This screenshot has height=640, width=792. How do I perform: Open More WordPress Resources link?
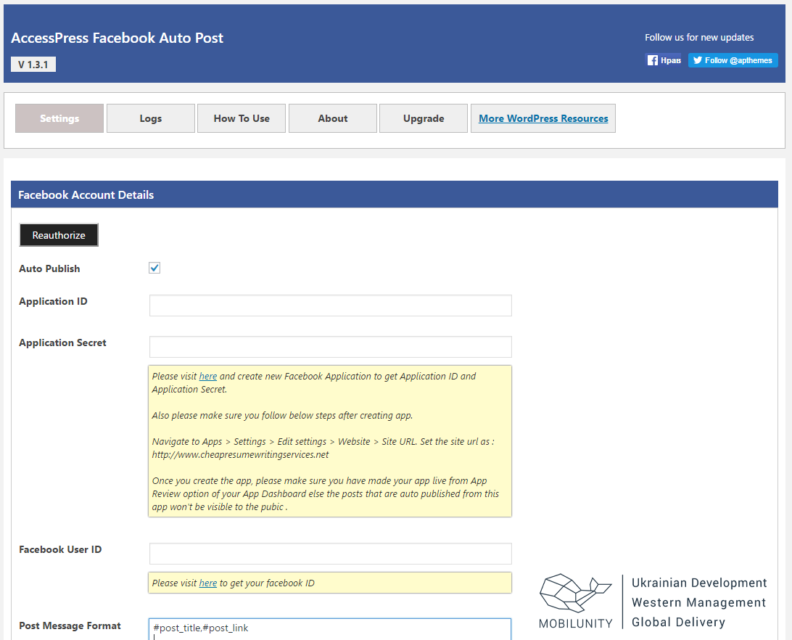pos(543,118)
